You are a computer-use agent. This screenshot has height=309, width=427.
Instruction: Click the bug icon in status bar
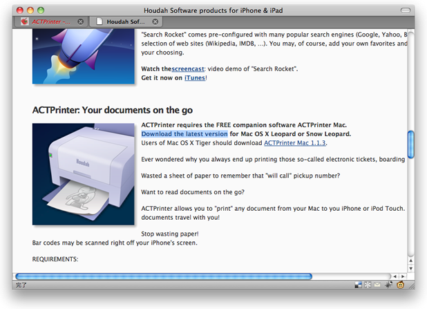tap(388, 285)
